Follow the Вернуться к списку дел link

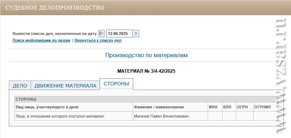coord(98,41)
